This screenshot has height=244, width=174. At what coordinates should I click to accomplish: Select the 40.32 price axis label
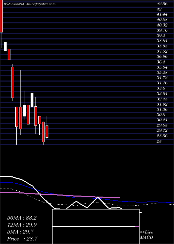coord(163,25)
